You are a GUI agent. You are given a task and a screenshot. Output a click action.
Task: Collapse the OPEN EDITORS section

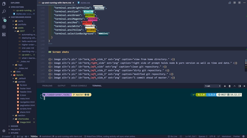pos(17,7)
